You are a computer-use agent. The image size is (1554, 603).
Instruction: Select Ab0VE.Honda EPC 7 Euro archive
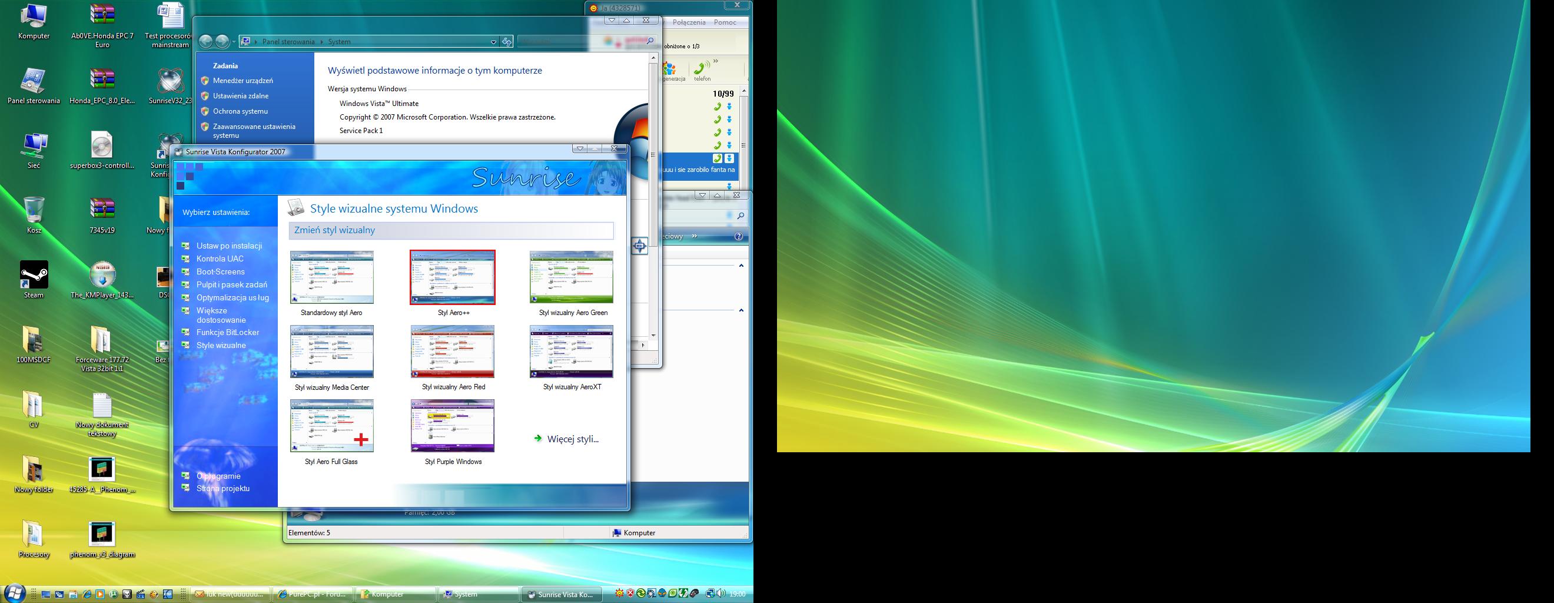click(102, 26)
